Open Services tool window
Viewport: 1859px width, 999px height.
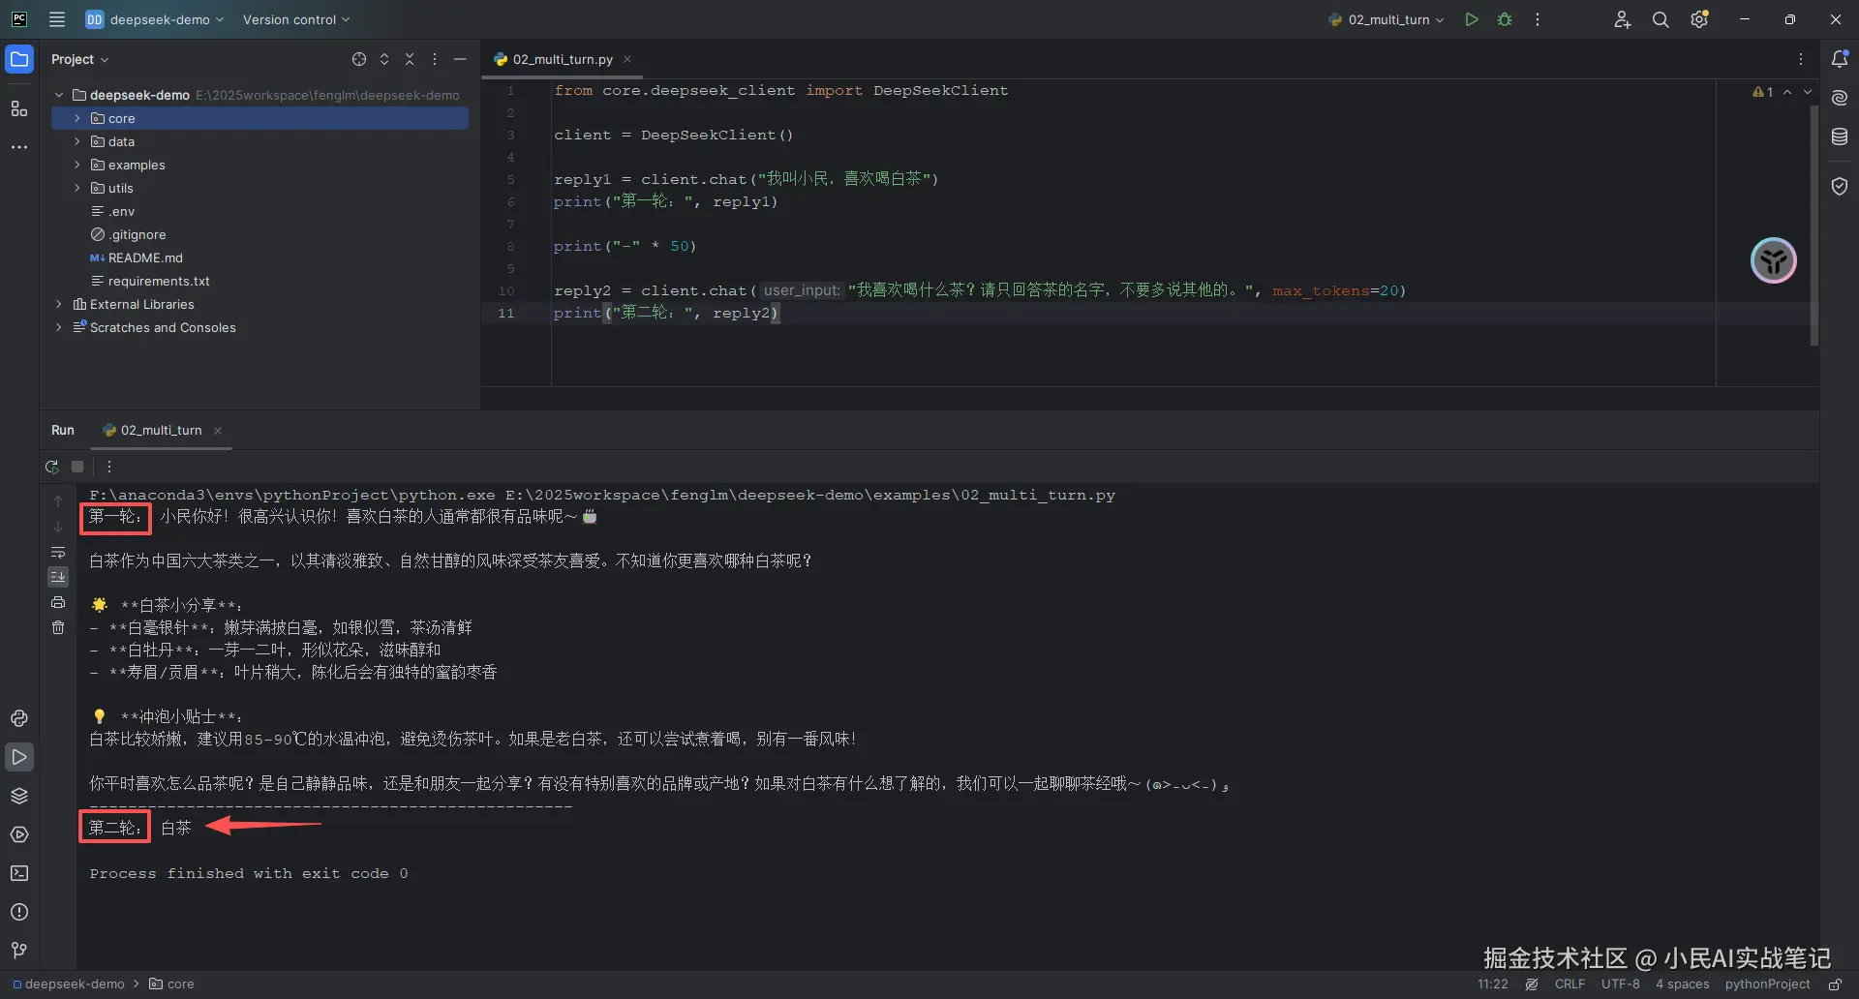pyautogui.click(x=19, y=834)
